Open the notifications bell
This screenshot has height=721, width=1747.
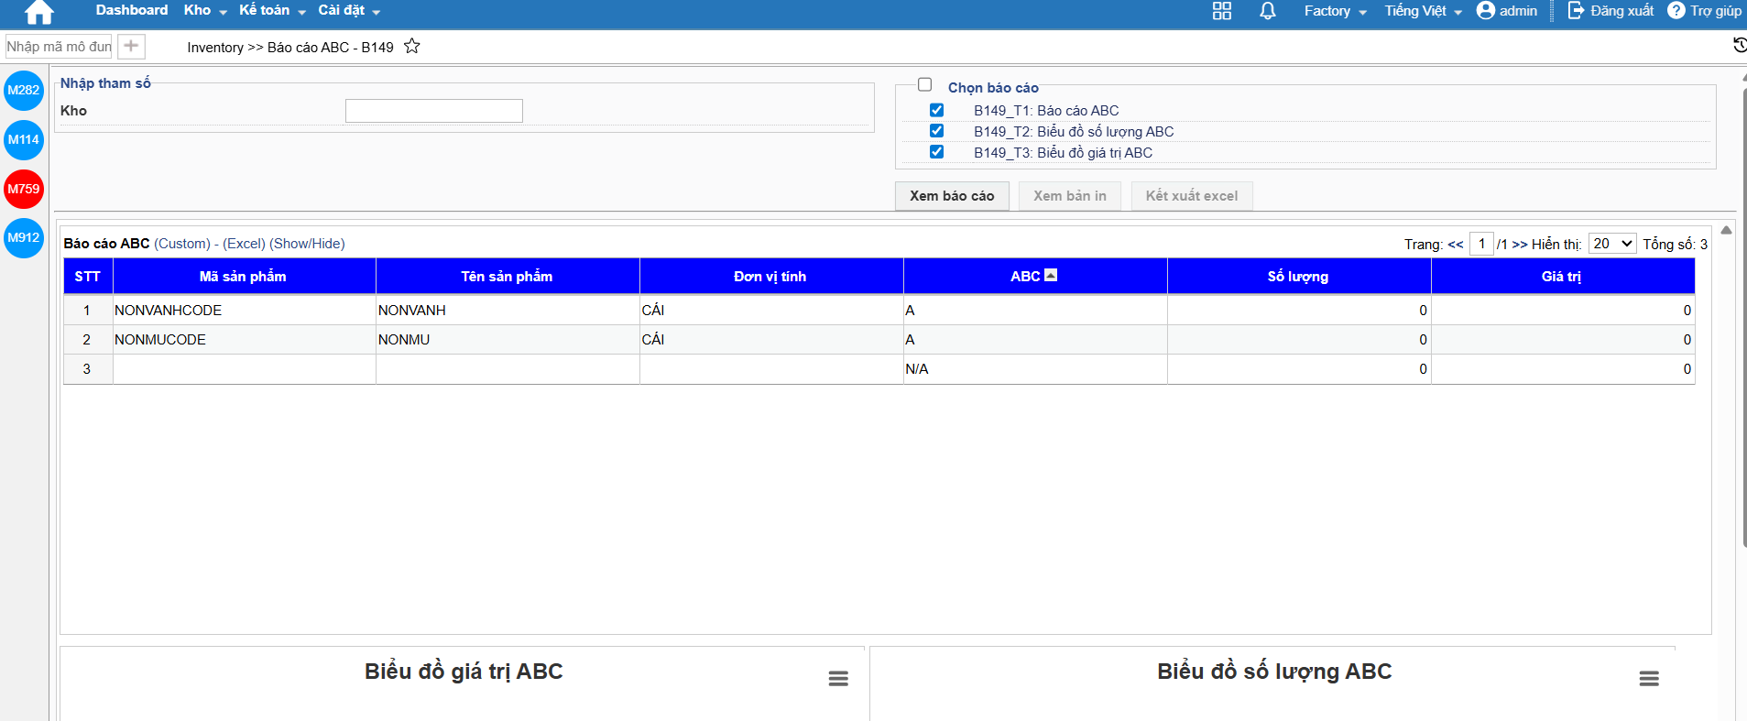(1268, 11)
